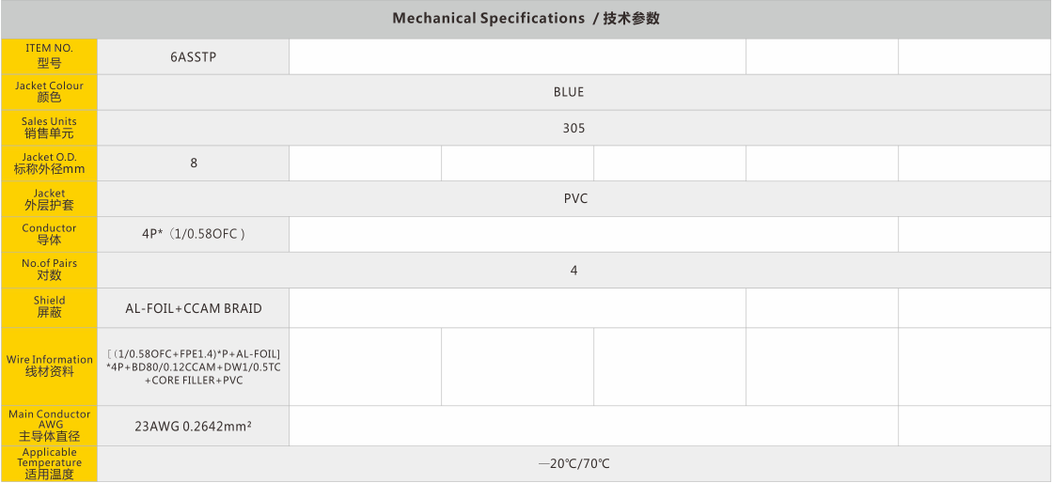Image resolution: width=1052 pixels, height=483 pixels.
Task: Click the wire information formula cell
Action: tap(194, 366)
